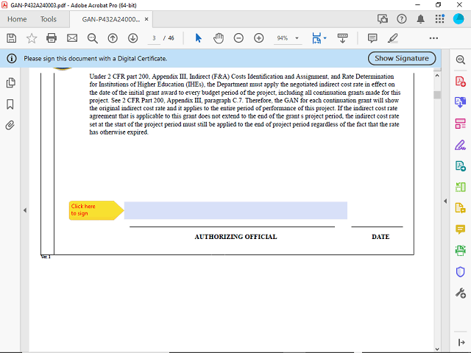
Task: Open the apps grid launcher
Action: (439, 19)
